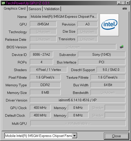Click the Bus Width value 64 Bit

coord(108,85)
